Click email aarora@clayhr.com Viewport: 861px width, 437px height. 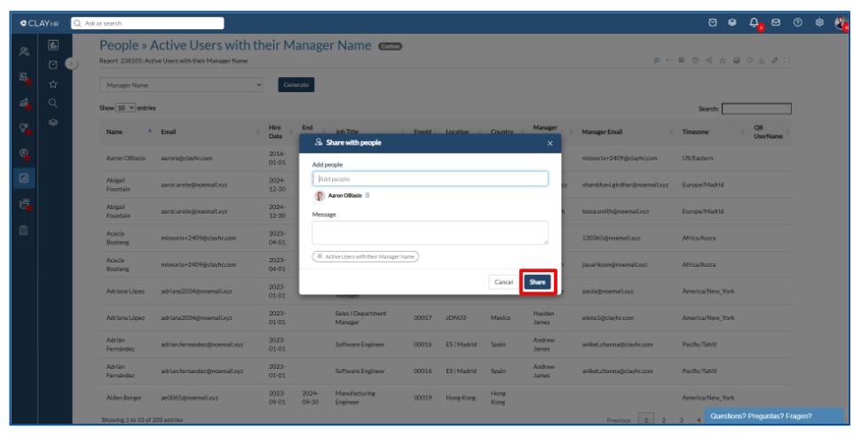point(186,158)
